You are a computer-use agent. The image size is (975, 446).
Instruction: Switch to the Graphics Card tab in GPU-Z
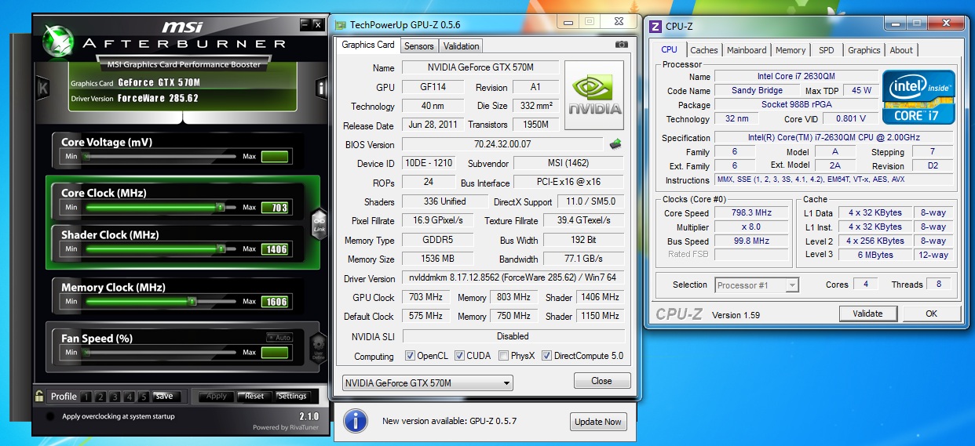pos(368,45)
